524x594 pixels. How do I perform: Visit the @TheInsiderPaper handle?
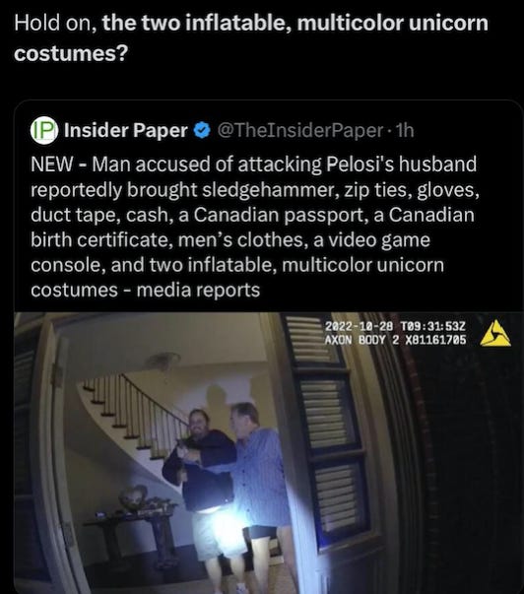point(300,131)
